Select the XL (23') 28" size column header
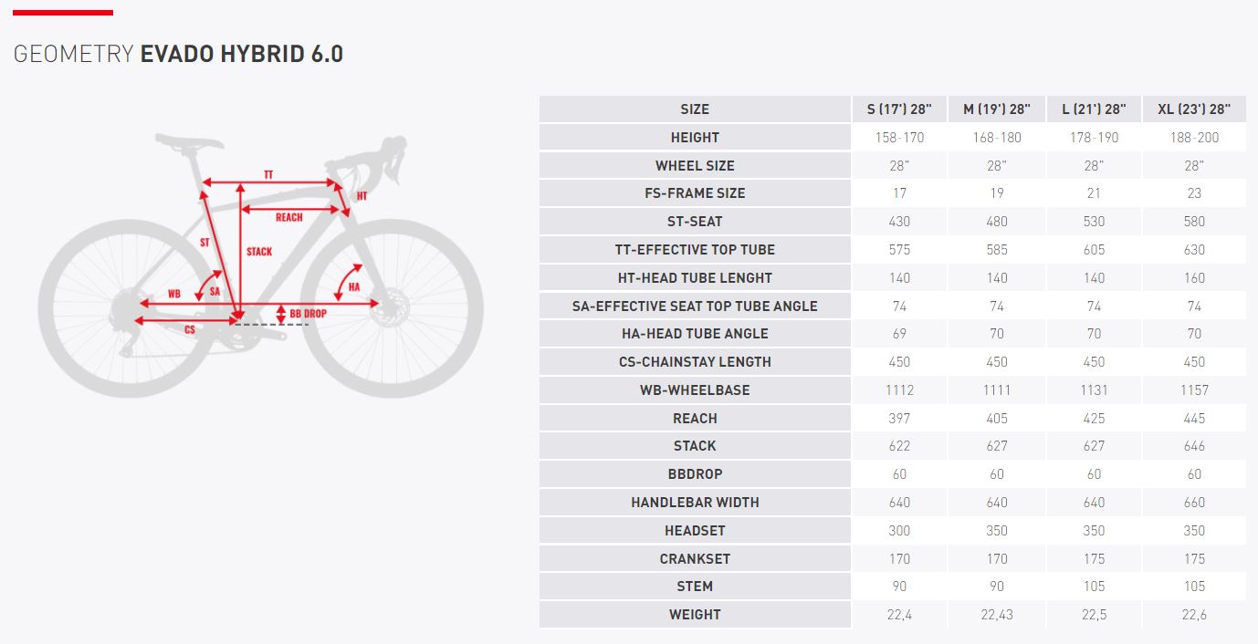 point(1194,109)
